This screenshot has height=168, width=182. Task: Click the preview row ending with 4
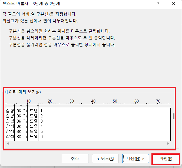coord(88,126)
